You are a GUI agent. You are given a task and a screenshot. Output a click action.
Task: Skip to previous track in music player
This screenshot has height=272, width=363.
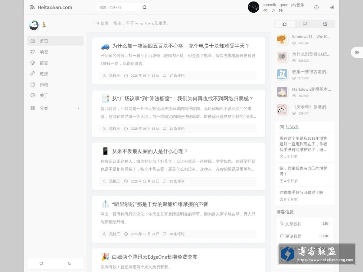[265, 10]
